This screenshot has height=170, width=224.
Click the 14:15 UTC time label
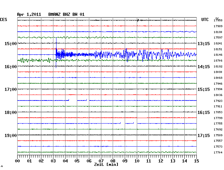(x=204, y=67)
